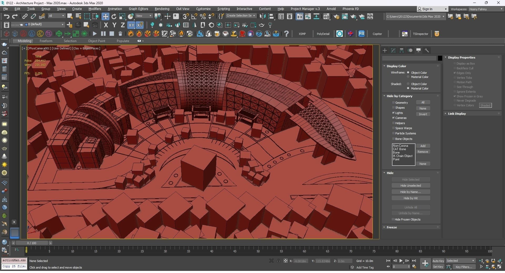This screenshot has width=505, height=273.
Task: Open the Create panel plus icon
Action: tap(385, 50)
